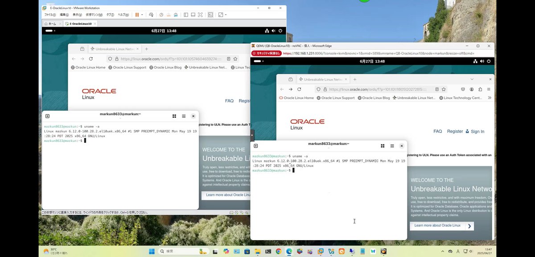
Task: Open the ヘルプ menu in VMware Workstation
Action: [123, 15]
